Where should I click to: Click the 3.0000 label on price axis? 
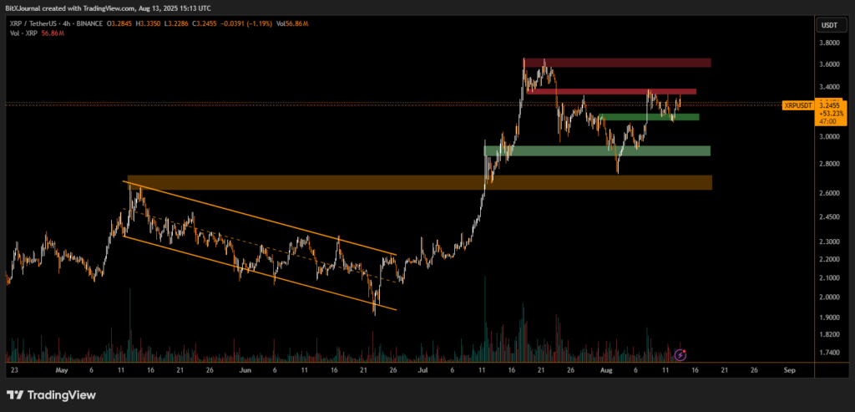[829, 138]
